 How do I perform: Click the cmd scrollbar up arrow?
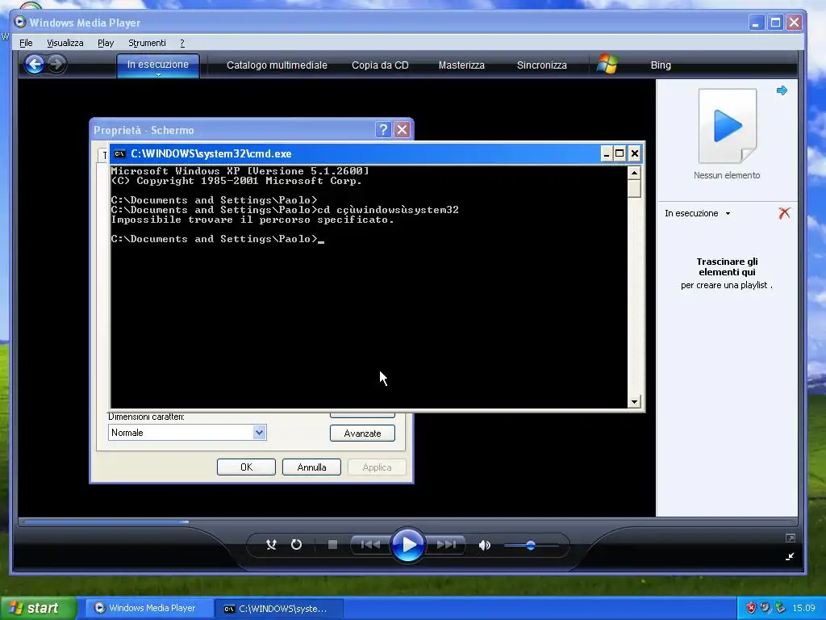click(x=634, y=173)
